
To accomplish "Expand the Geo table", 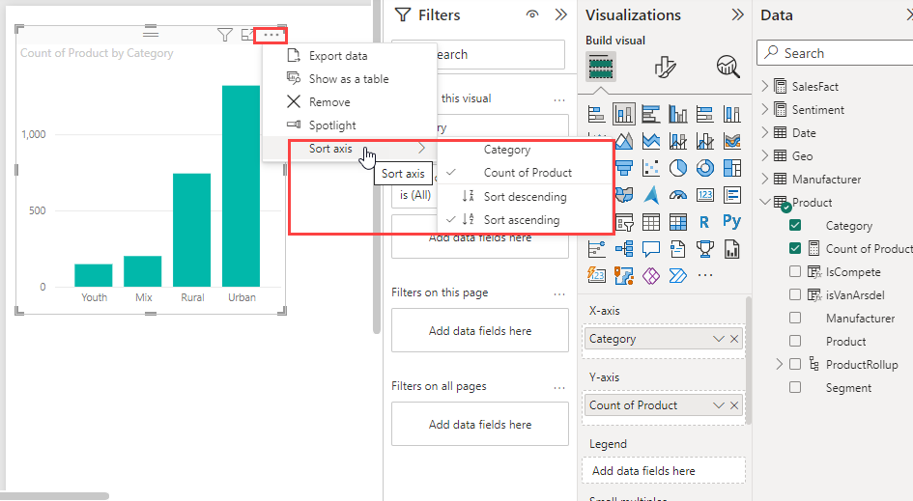I will click(x=765, y=156).
